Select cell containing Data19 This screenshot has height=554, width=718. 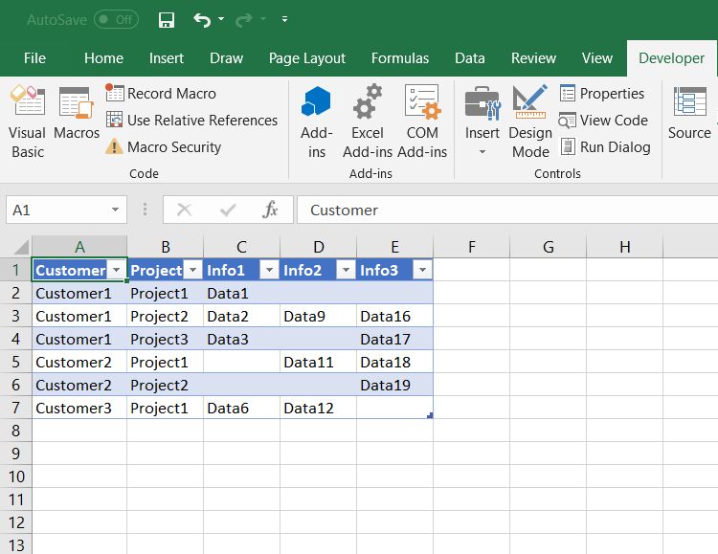(394, 385)
